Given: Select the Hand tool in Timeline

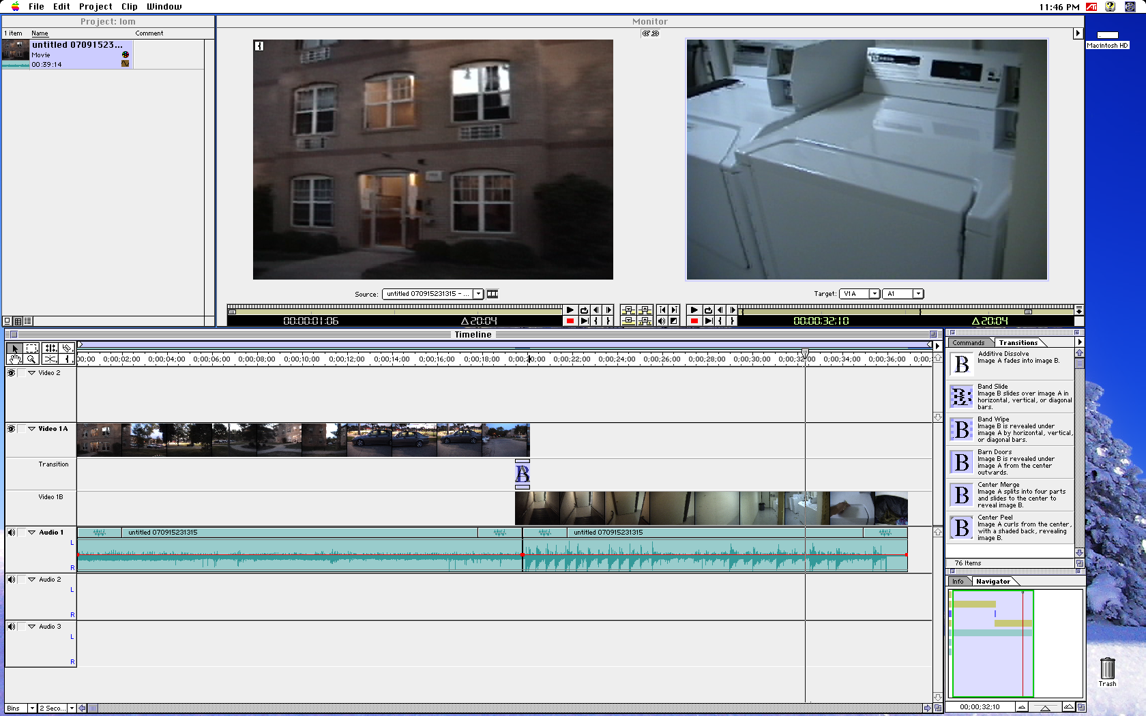Looking at the screenshot, I should (14, 359).
